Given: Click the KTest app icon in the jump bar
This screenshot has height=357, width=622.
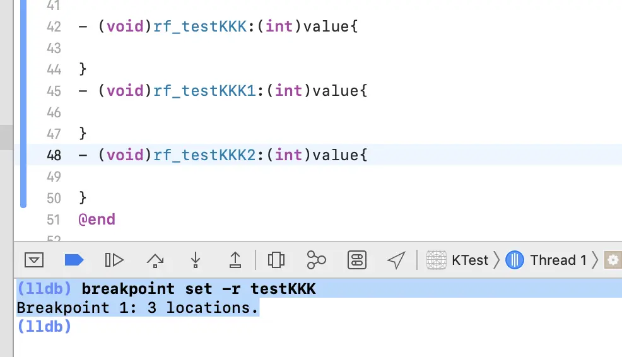Looking at the screenshot, I should point(437,260).
